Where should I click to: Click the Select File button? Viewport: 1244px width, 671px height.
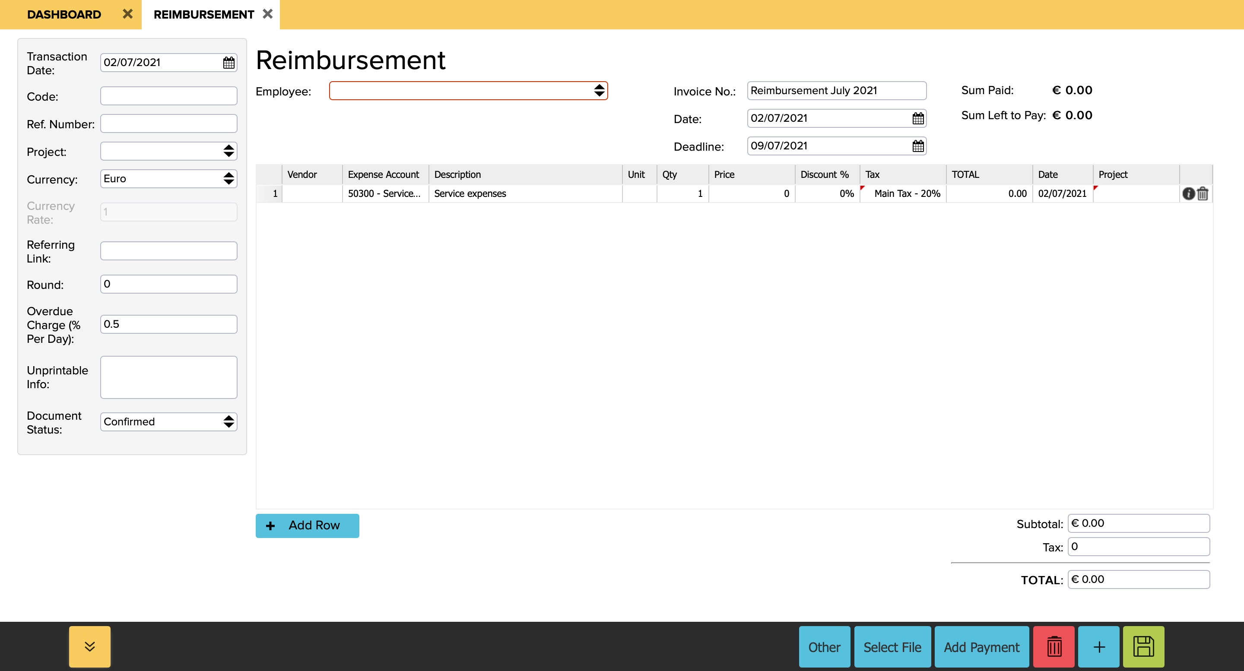[x=892, y=646]
